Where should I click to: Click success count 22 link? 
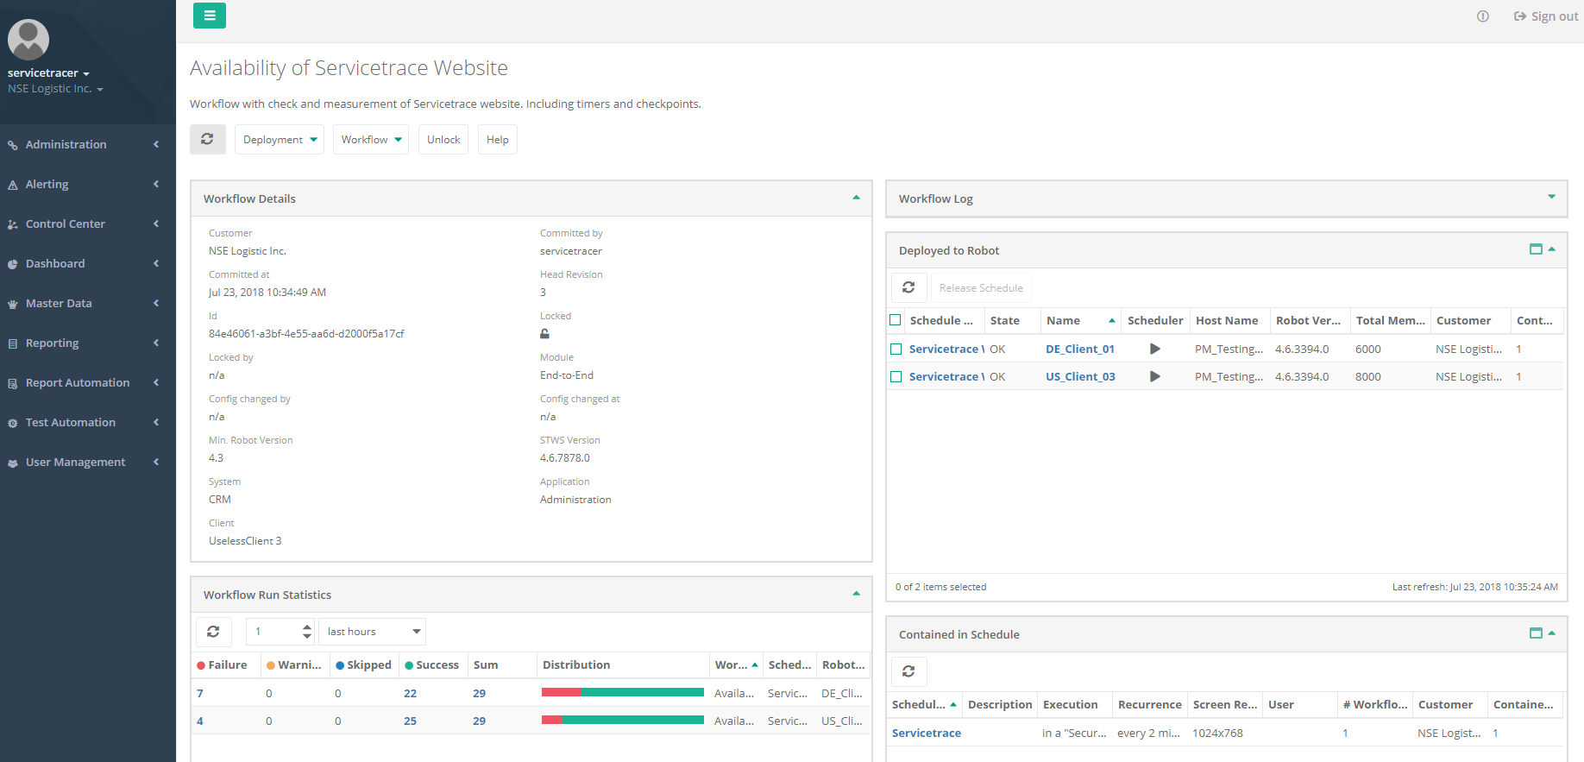(x=411, y=693)
